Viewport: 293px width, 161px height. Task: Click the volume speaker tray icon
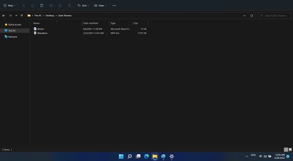point(265,156)
